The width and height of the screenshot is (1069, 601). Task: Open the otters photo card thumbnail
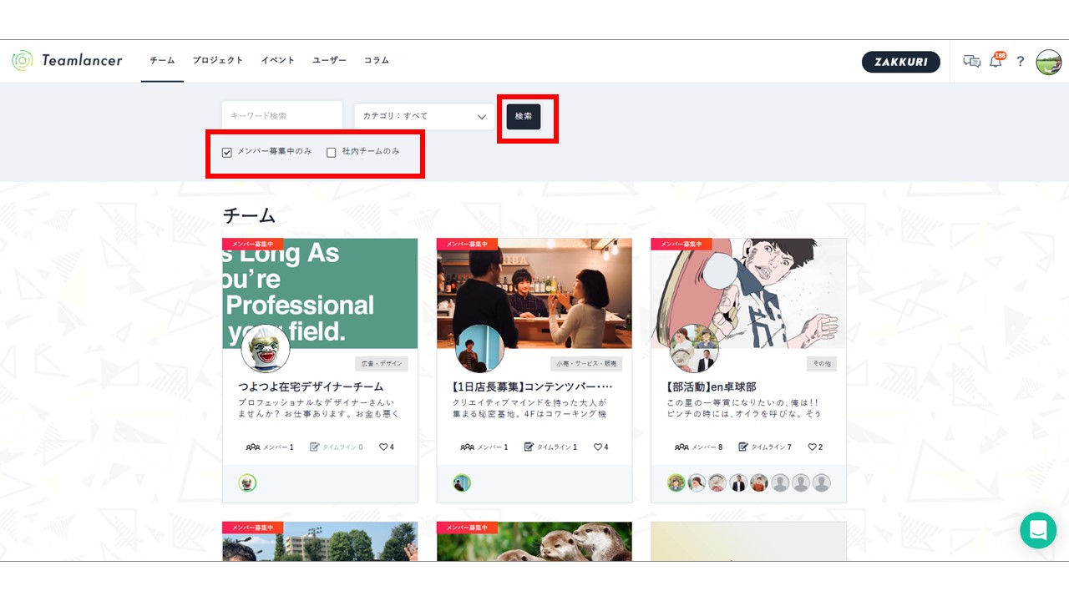[x=534, y=542]
